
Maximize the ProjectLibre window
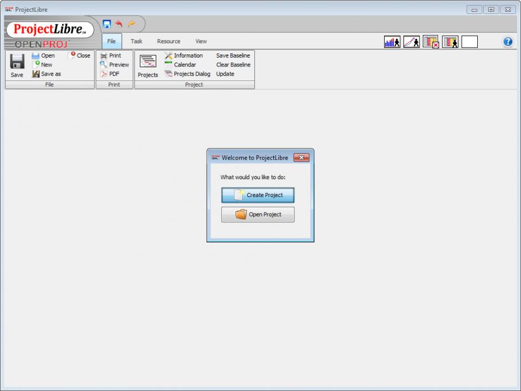[491, 9]
